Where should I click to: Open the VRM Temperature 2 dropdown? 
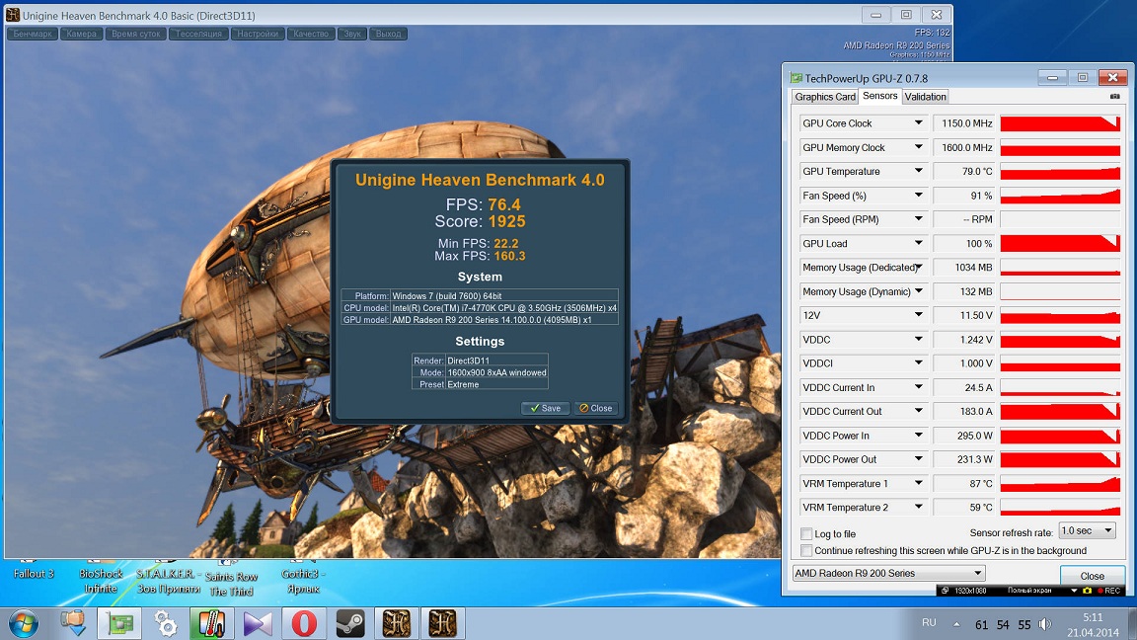tap(918, 507)
